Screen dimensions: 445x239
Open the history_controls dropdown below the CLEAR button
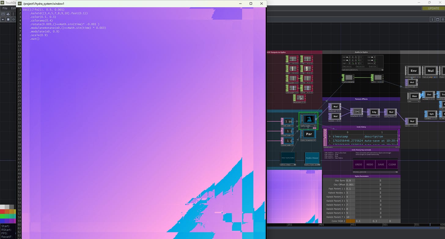point(375,172)
